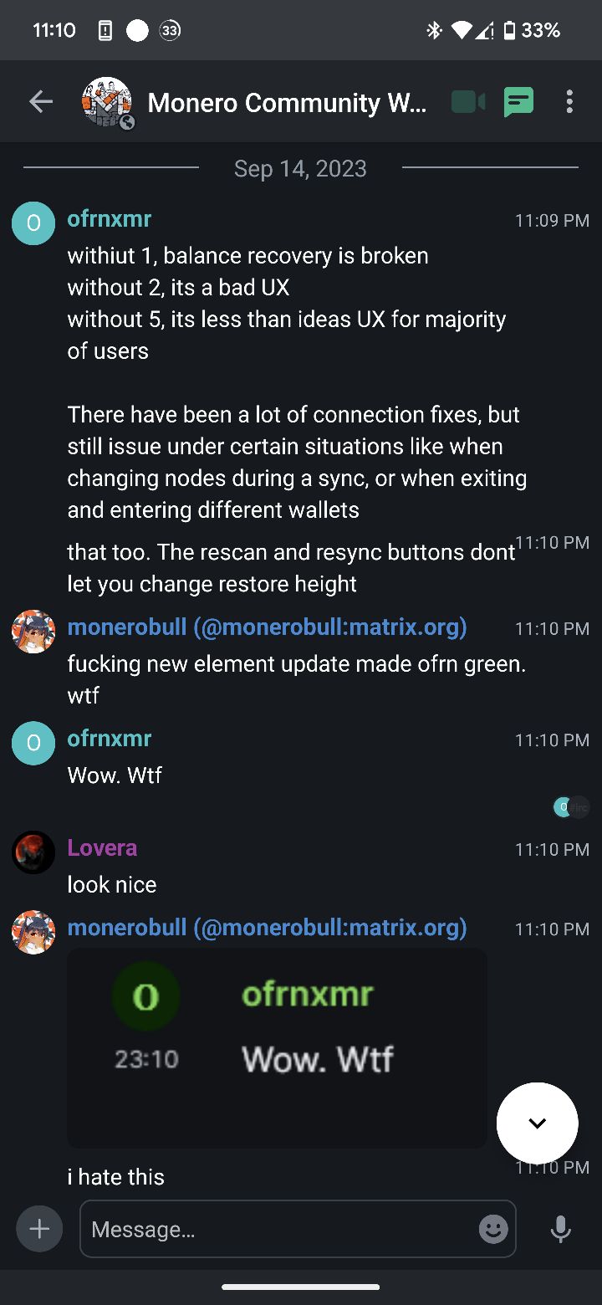Start a video call
This screenshot has height=1305, width=602.
pos(468,102)
